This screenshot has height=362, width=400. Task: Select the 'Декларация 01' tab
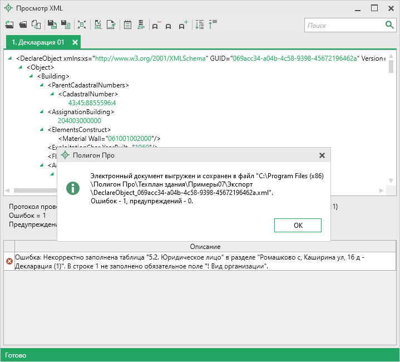click(x=38, y=42)
